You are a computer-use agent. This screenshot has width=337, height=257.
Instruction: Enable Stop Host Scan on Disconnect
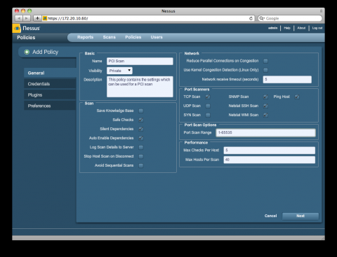click(x=141, y=156)
